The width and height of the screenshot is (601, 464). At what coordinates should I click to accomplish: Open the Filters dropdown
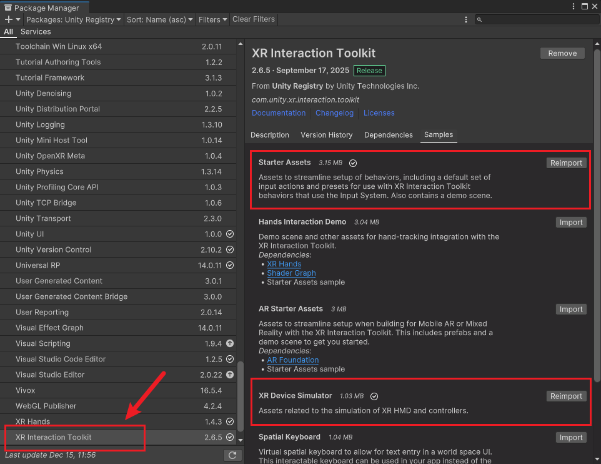point(213,19)
